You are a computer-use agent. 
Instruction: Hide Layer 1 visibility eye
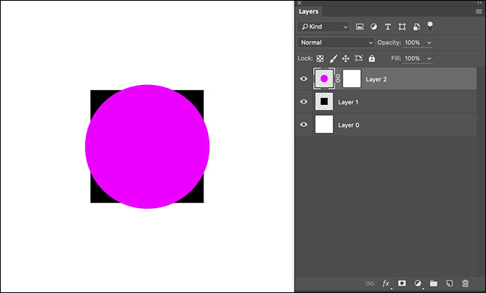[x=304, y=101]
